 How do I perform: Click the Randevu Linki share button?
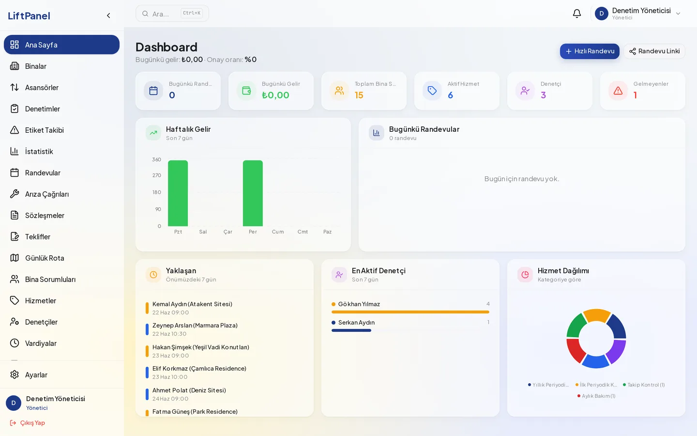(654, 51)
